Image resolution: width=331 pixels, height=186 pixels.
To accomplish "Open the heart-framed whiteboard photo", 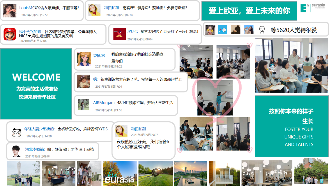I will pyautogui.click(x=215, y=98).
